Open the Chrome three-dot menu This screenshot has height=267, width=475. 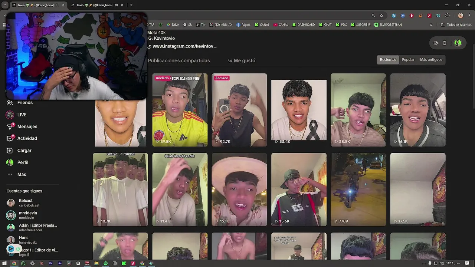tap(469, 16)
